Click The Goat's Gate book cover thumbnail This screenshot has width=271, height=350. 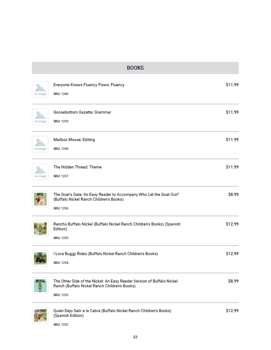click(40, 199)
